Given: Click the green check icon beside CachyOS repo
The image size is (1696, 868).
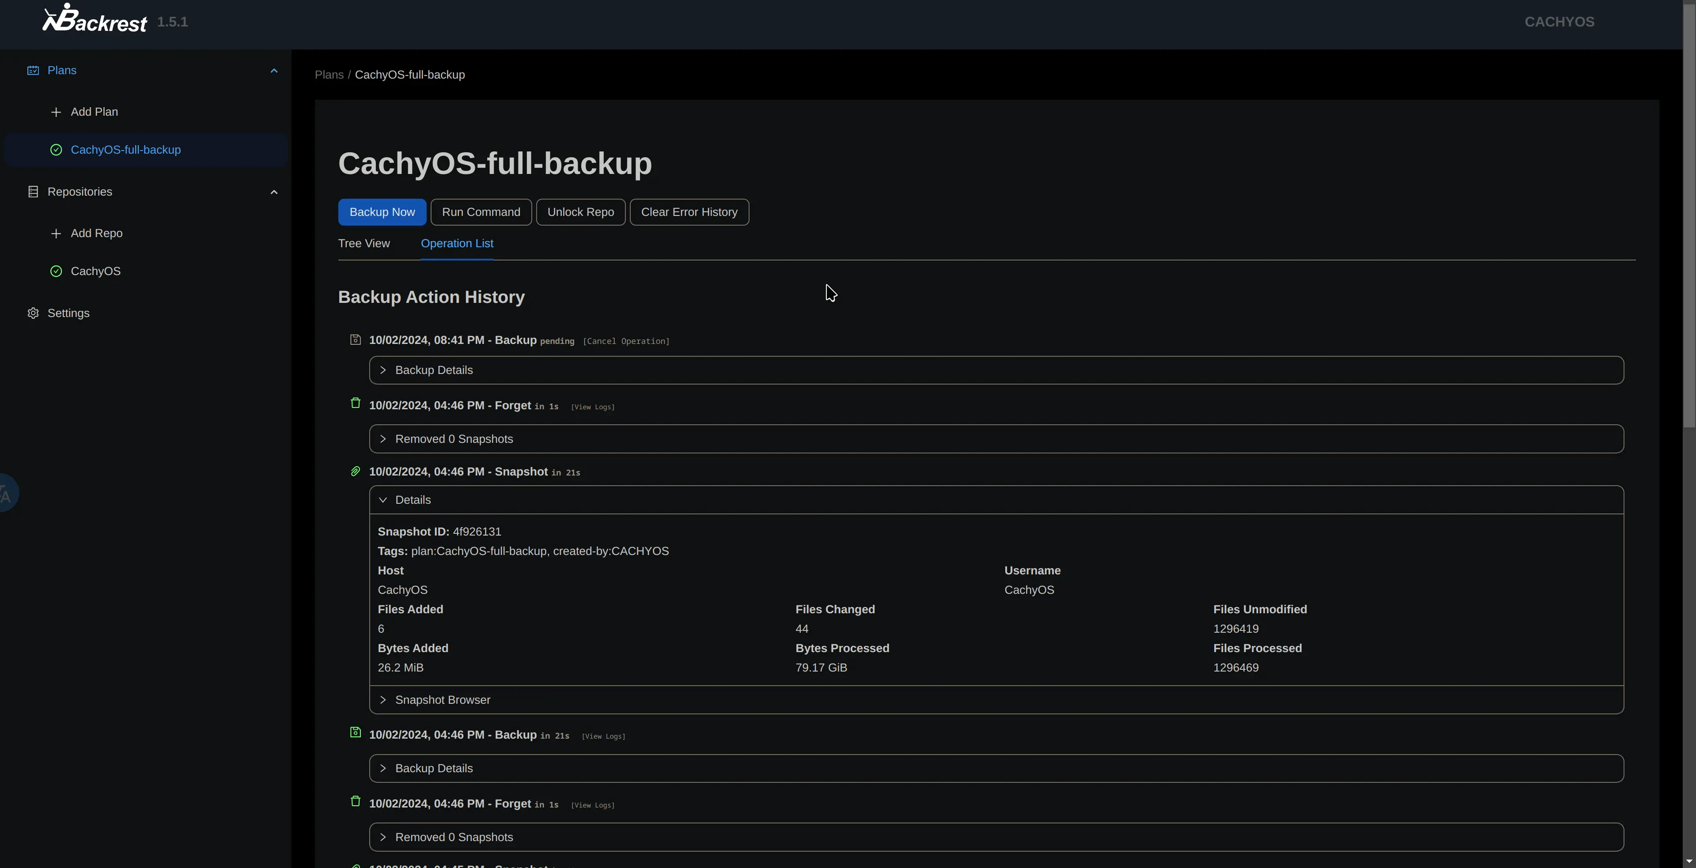Looking at the screenshot, I should pyautogui.click(x=56, y=271).
